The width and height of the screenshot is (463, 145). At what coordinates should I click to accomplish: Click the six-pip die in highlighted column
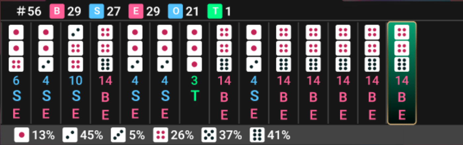[x=402, y=64]
